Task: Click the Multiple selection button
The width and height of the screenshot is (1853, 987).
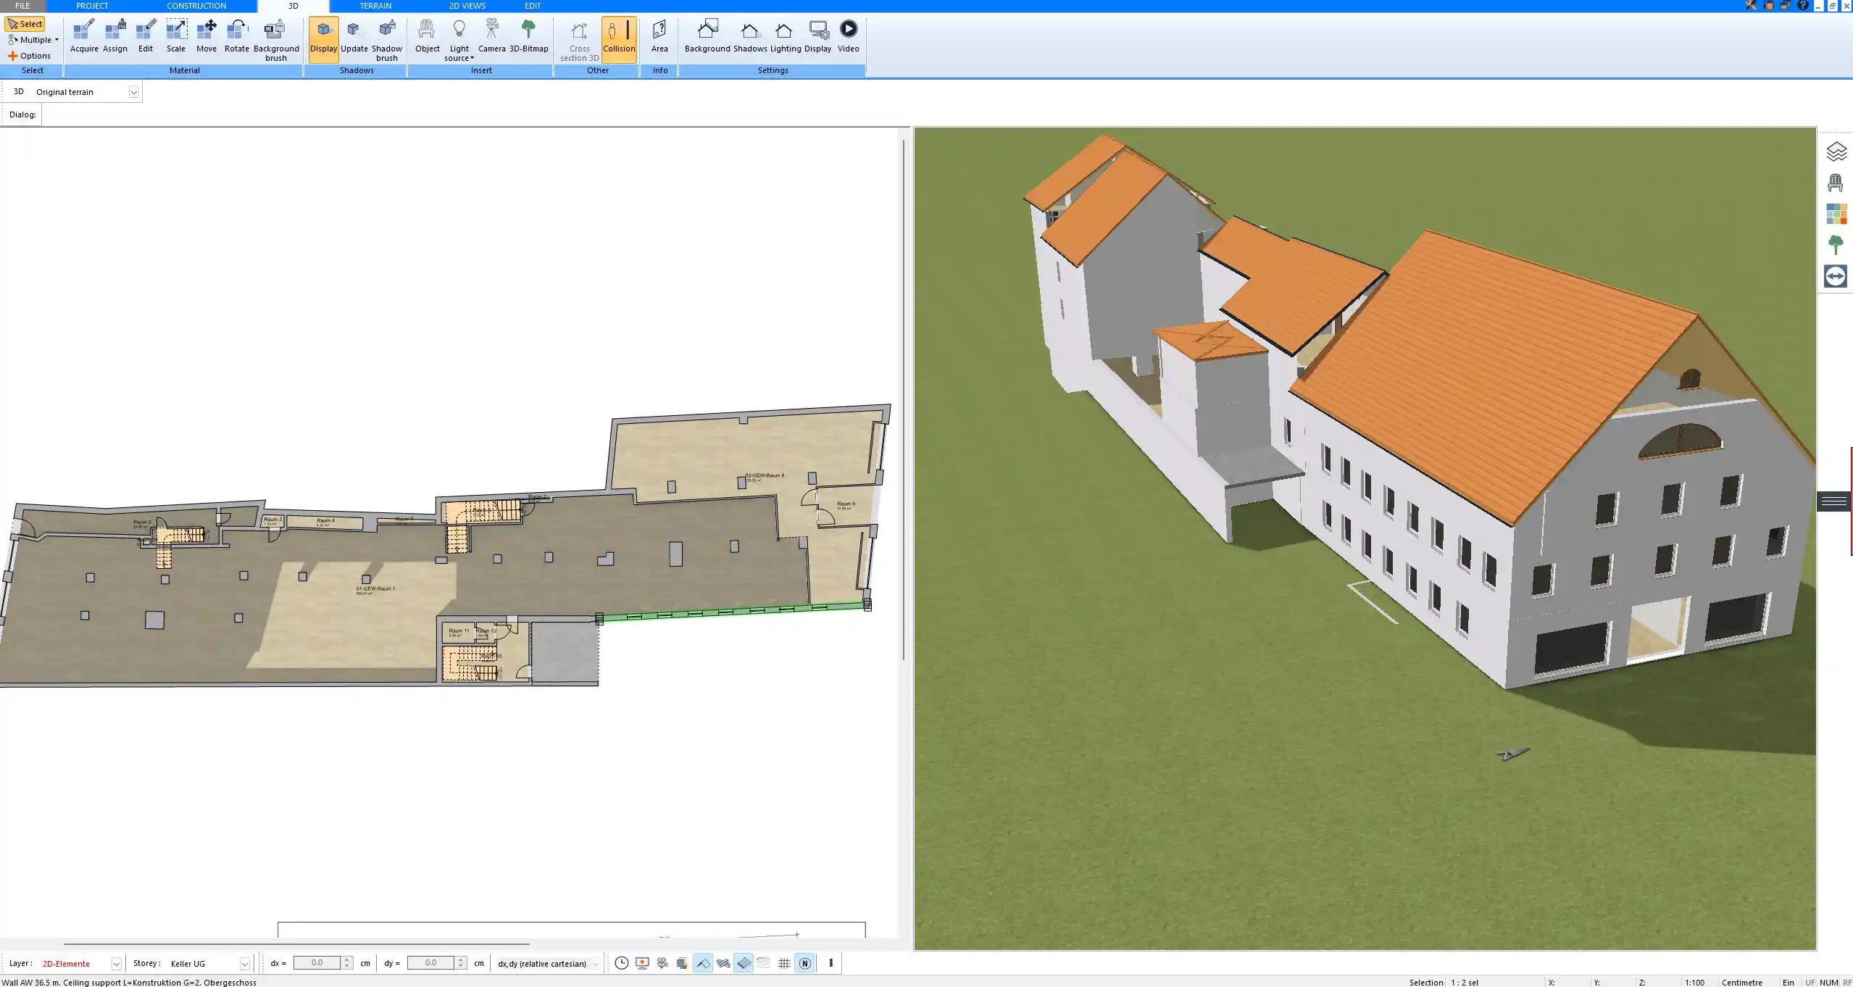Action: pos(33,40)
